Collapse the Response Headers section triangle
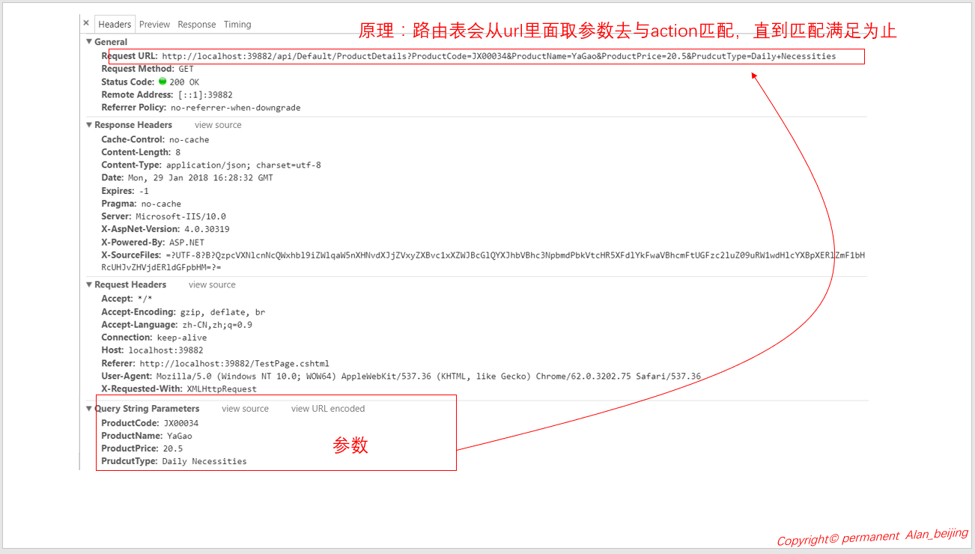 pyautogui.click(x=89, y=125)
